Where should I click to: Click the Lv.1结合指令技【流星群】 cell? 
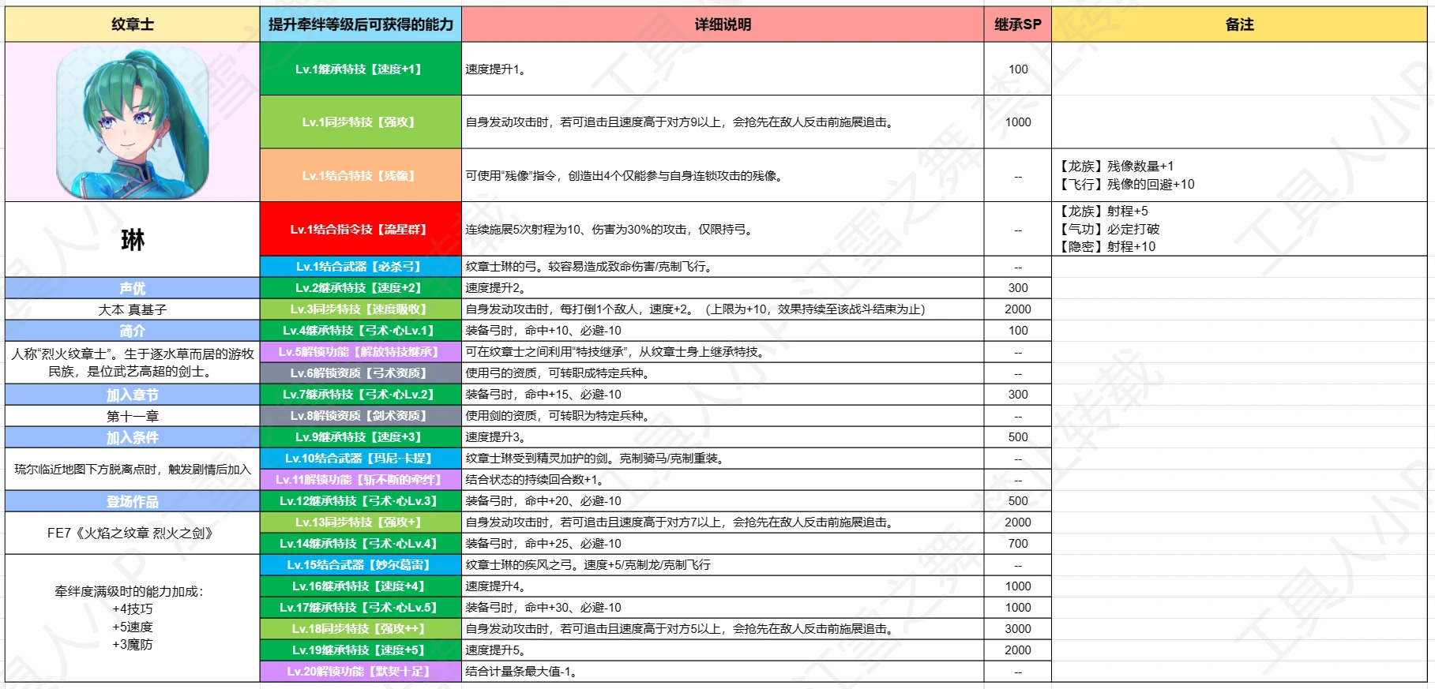[361, 229]
